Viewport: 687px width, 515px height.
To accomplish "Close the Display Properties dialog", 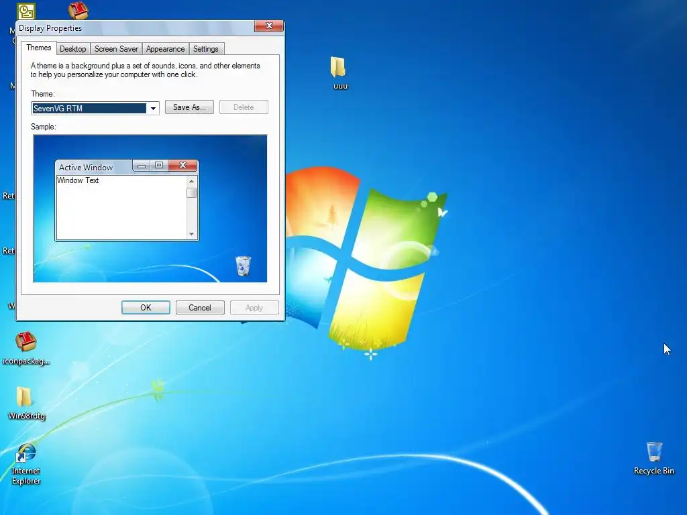I will tap(269, 26).
